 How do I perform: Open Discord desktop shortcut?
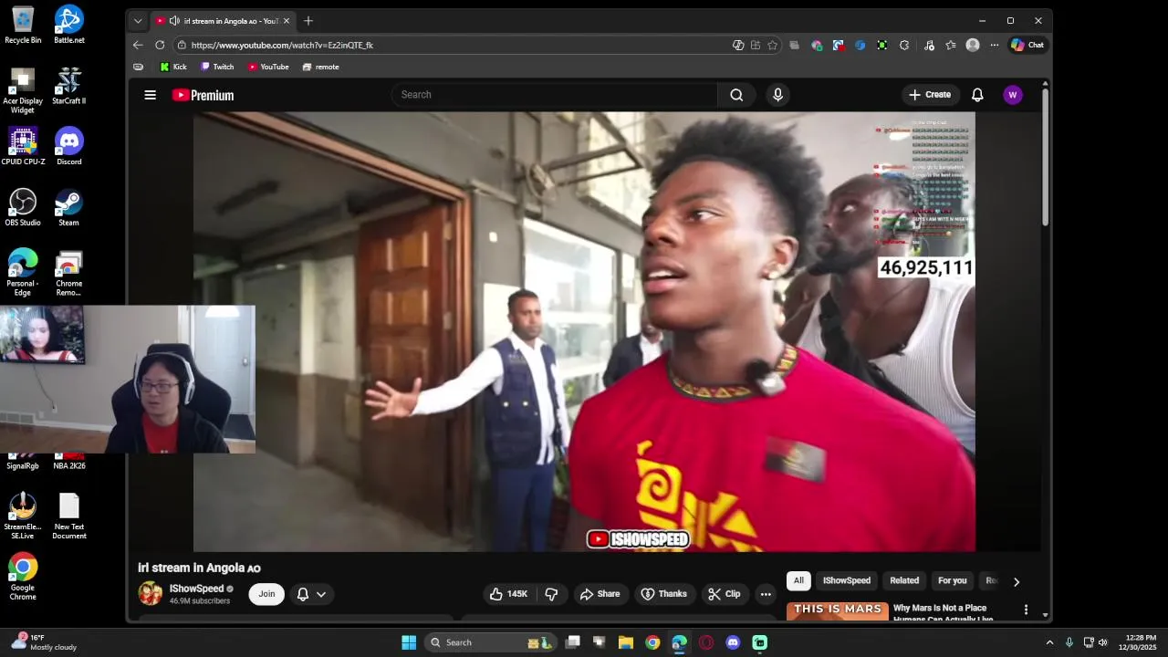[69, 146]
